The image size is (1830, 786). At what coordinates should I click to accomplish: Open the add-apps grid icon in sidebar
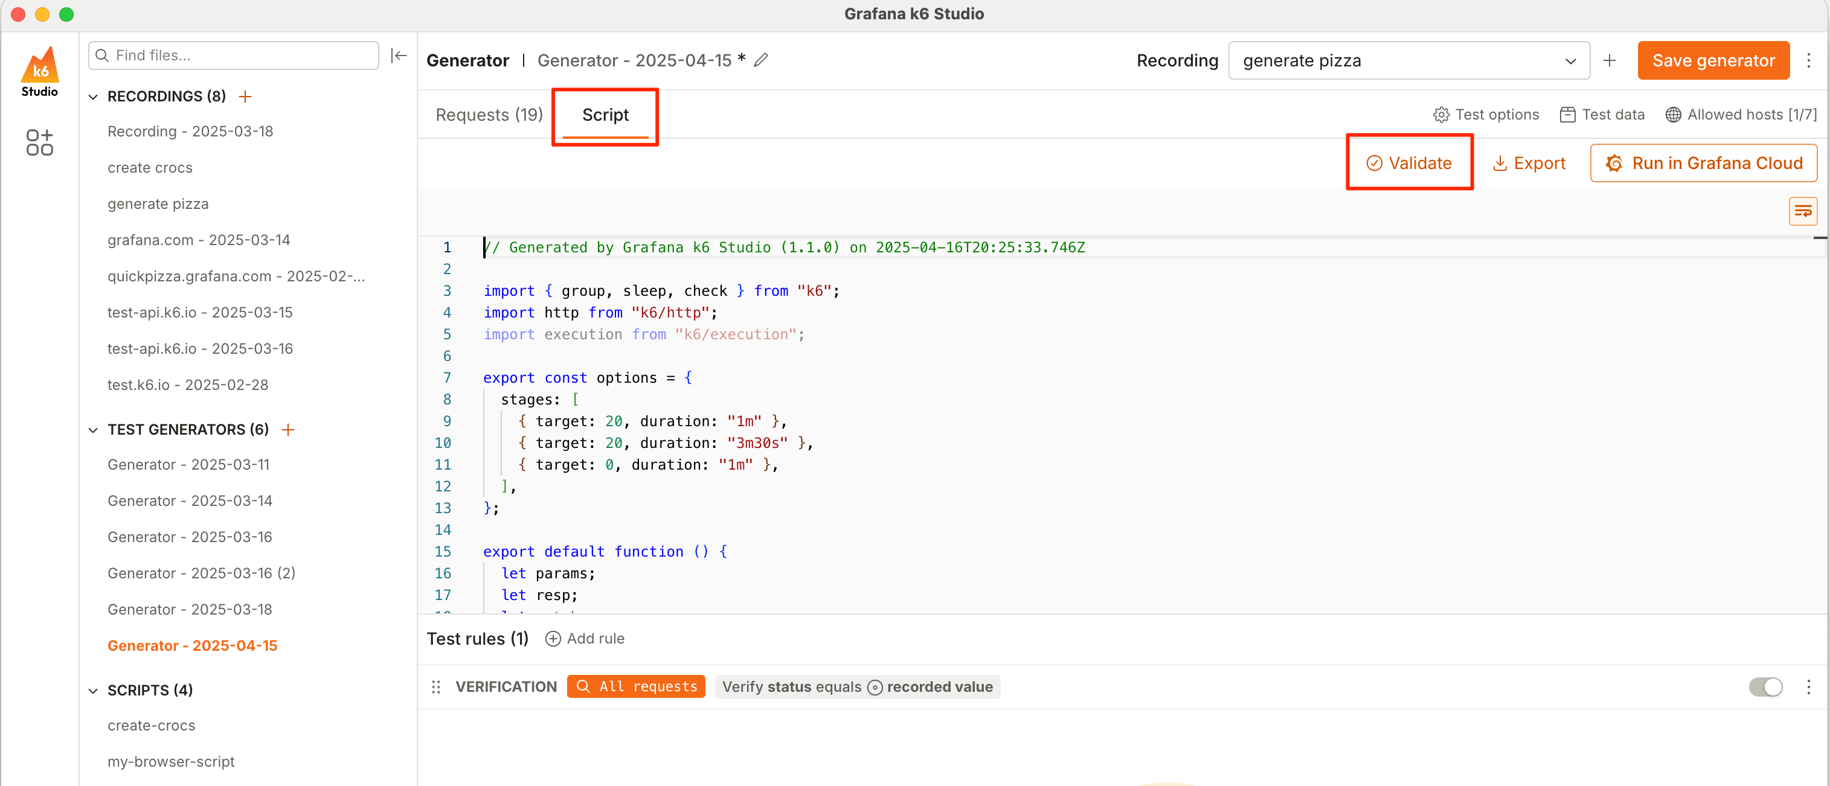pyautogui.click(x=40, y=142)
